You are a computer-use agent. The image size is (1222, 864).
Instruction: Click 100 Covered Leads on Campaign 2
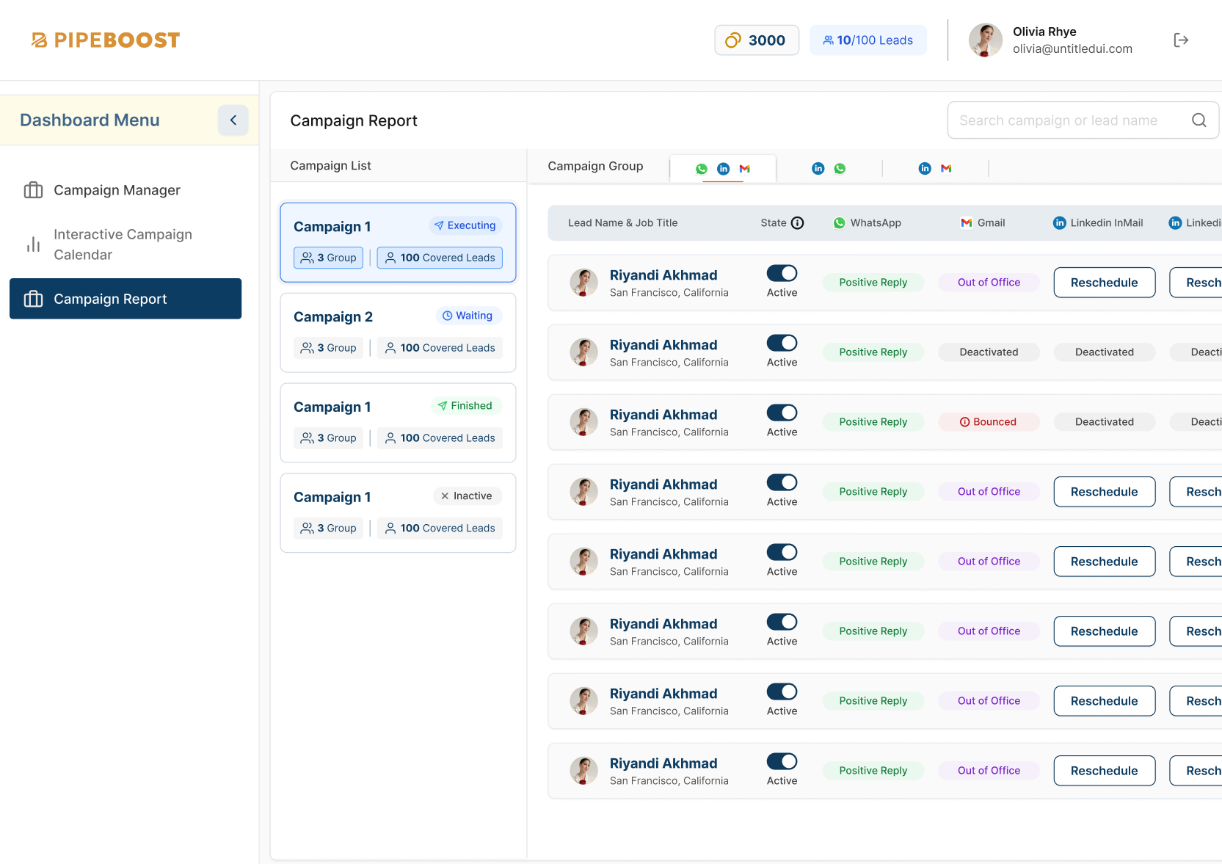coord(440,348)
